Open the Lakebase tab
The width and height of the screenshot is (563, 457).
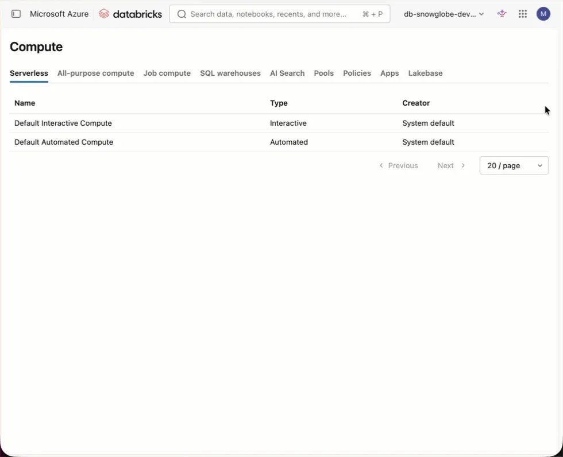(425, 73)
